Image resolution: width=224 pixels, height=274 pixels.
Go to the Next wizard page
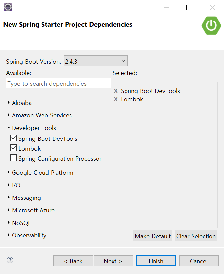click(113, 261)
